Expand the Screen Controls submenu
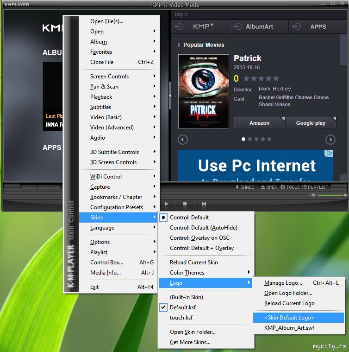Screen dimensions: 349x352 click(x=119, y=77)
